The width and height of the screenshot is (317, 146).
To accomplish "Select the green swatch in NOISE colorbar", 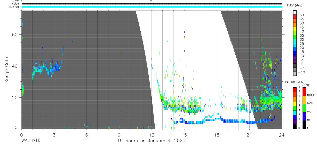I will [x=304, y=108].
